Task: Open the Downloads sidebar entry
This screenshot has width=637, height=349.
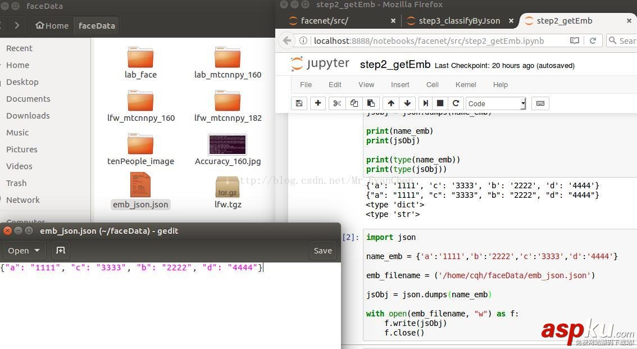Action: click(28, 116)
